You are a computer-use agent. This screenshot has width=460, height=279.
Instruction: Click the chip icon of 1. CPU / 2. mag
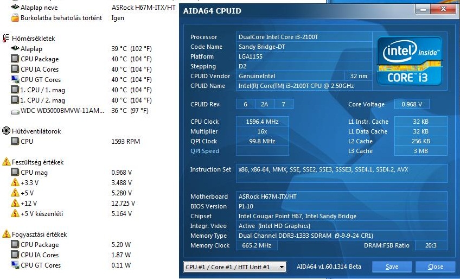tap(15, 100)
